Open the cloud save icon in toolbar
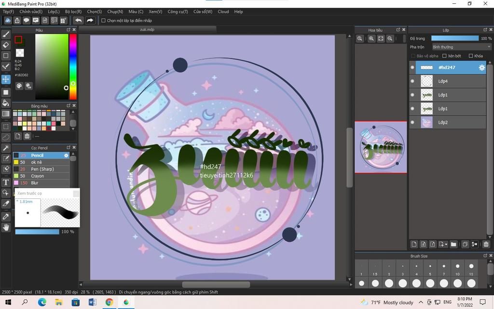 pyautogui.click(x=8, y=20)
